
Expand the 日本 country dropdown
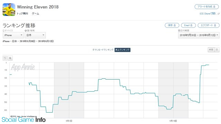(35, 35)
